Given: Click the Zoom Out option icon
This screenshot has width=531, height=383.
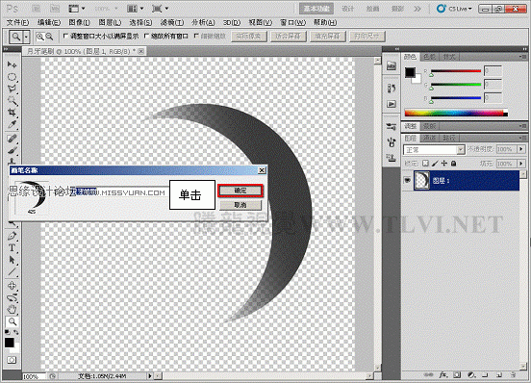Looking at the screenshot, I should click(49, 37).
